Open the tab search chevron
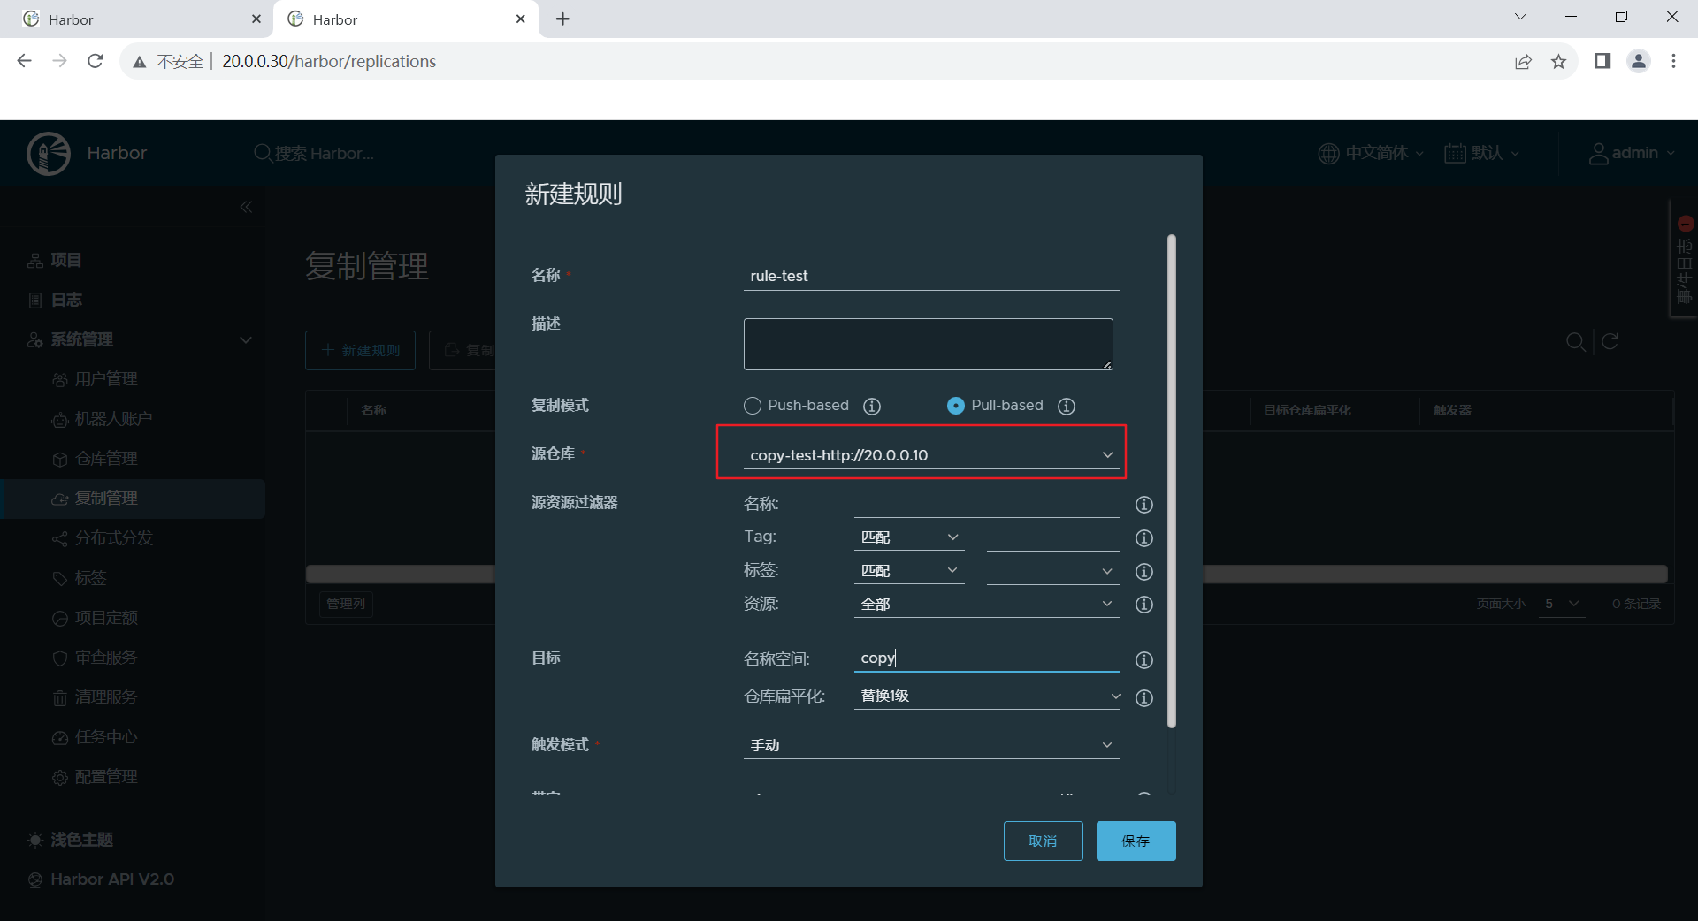The width and height of the screenshot is (1698, 921). pyautogui.click(x=1520, y=17)
